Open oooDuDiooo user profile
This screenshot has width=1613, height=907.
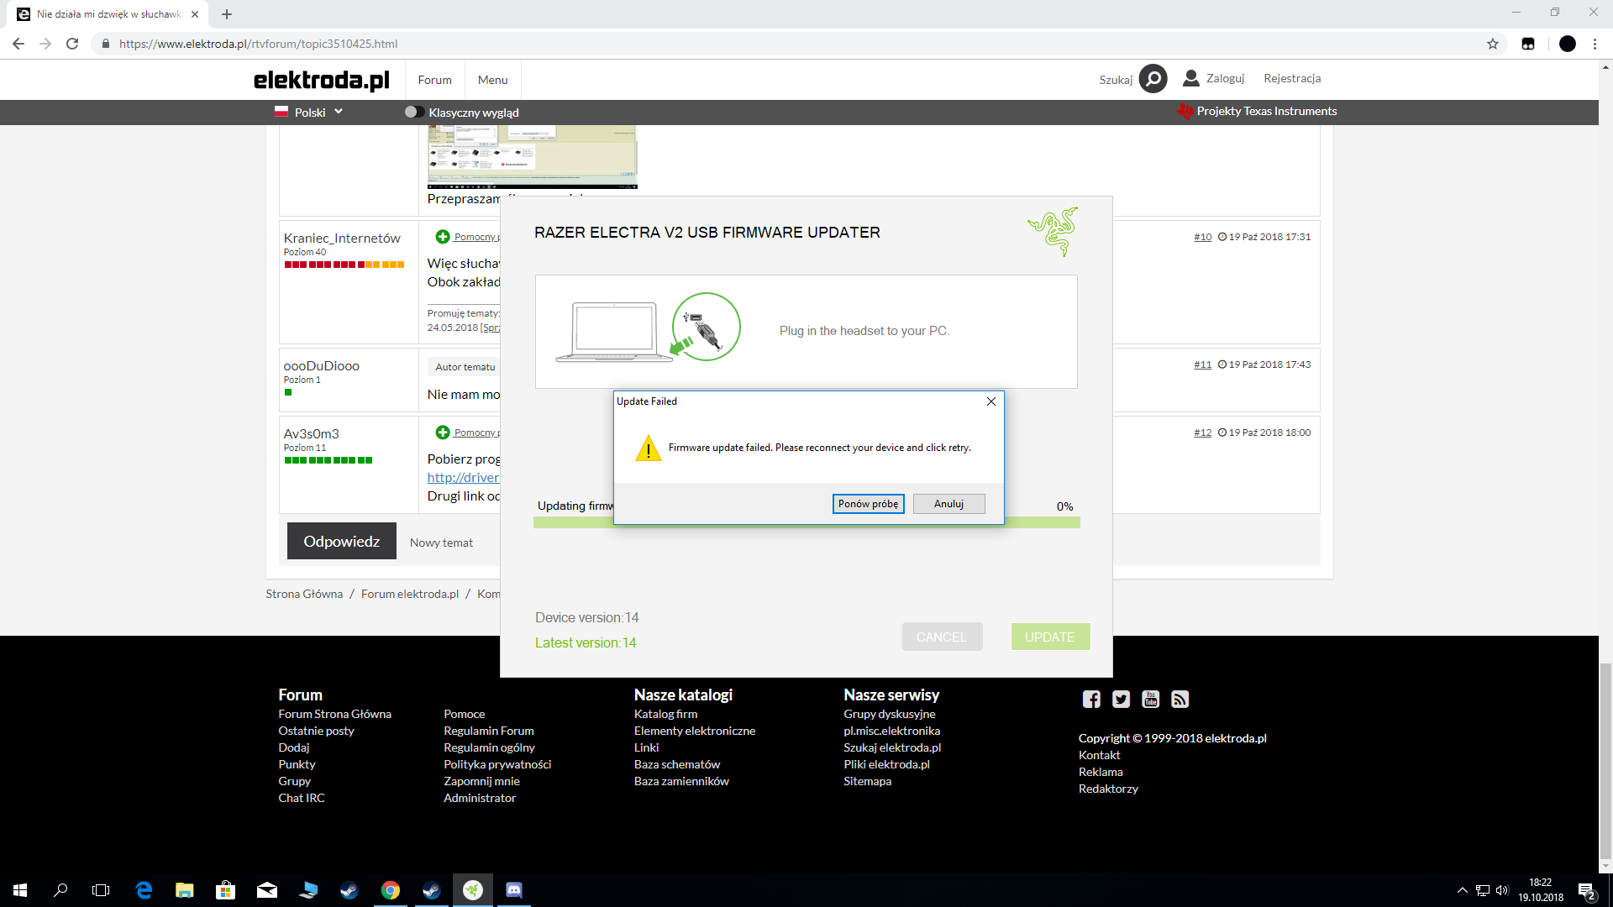click(321, 365)
